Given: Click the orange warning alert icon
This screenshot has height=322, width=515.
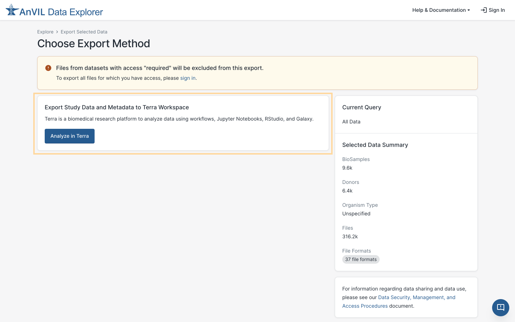Looking at the screenshot, I should (x=48, y=68).
